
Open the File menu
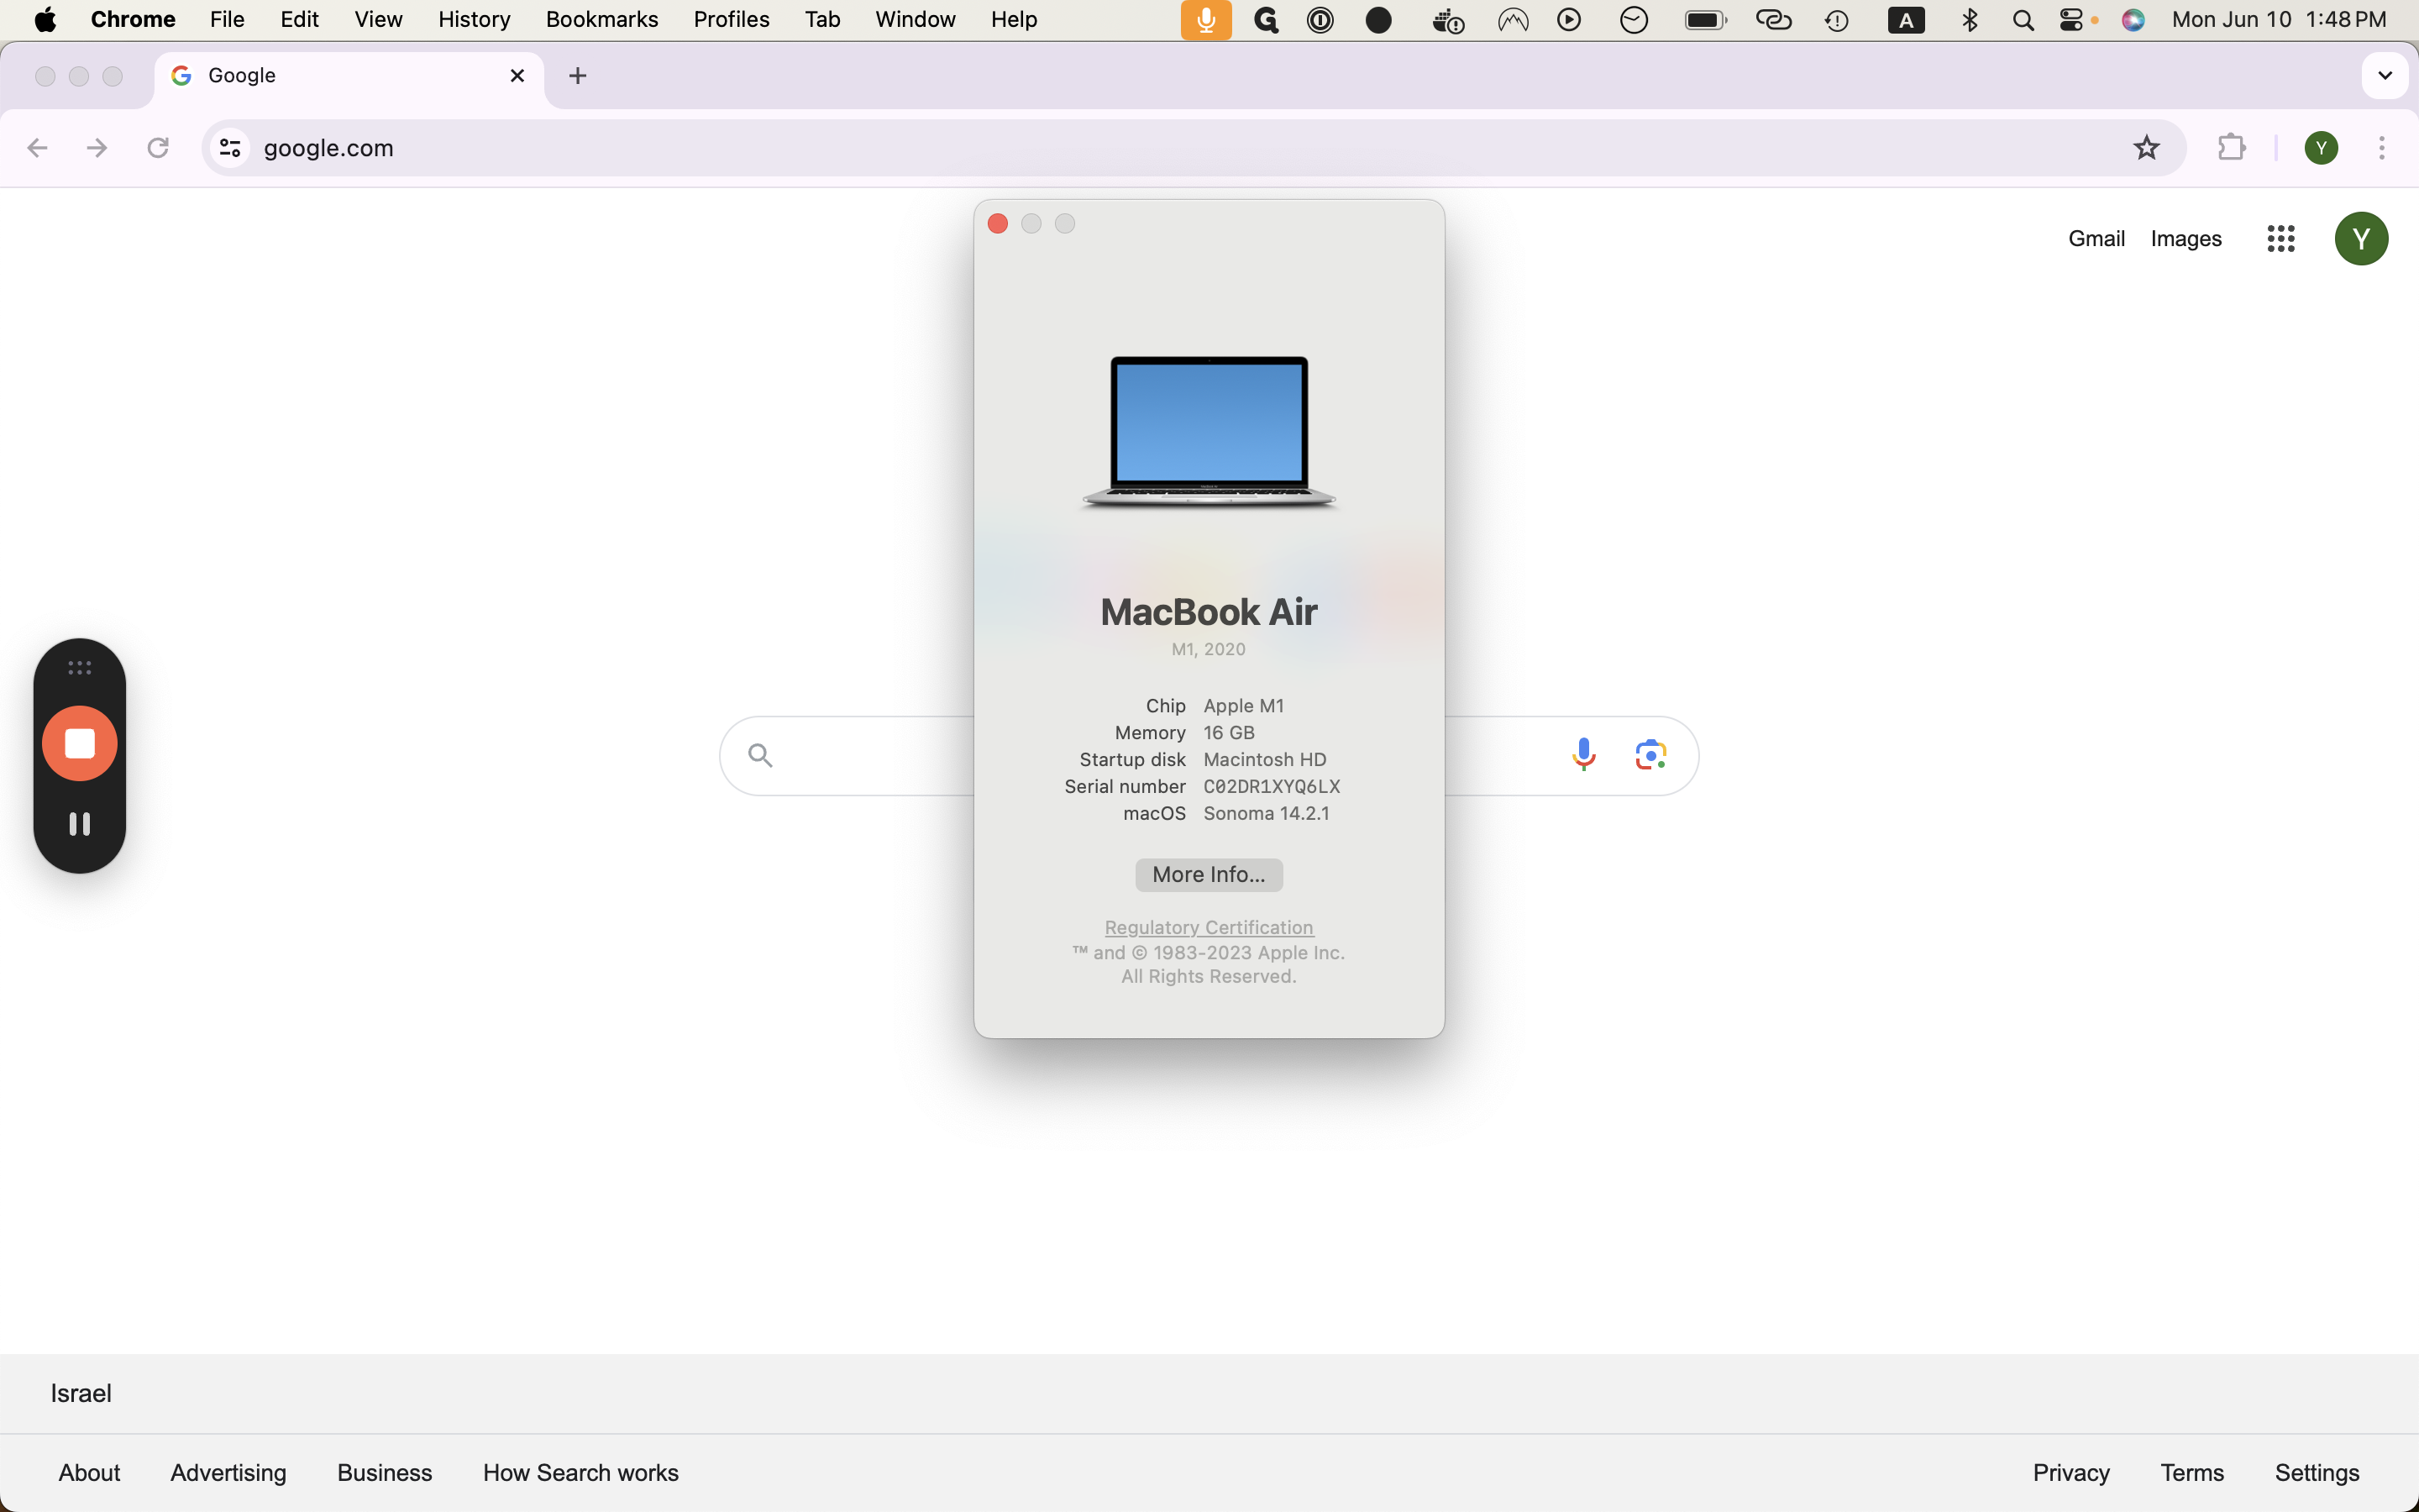point(227,20)
